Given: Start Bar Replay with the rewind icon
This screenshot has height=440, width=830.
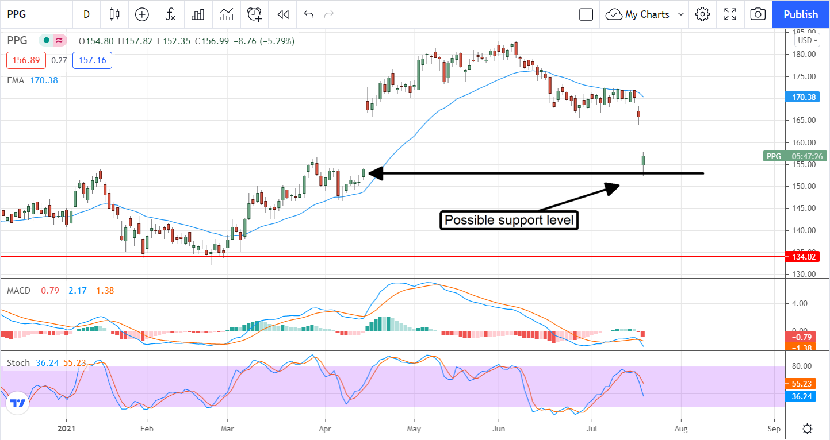Looking at the screenshot, I should click(x=282, y=14).
